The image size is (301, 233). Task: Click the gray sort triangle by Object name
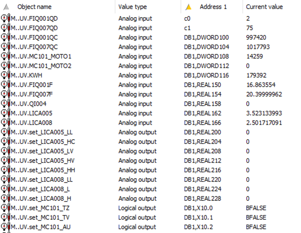click(6, 7)
